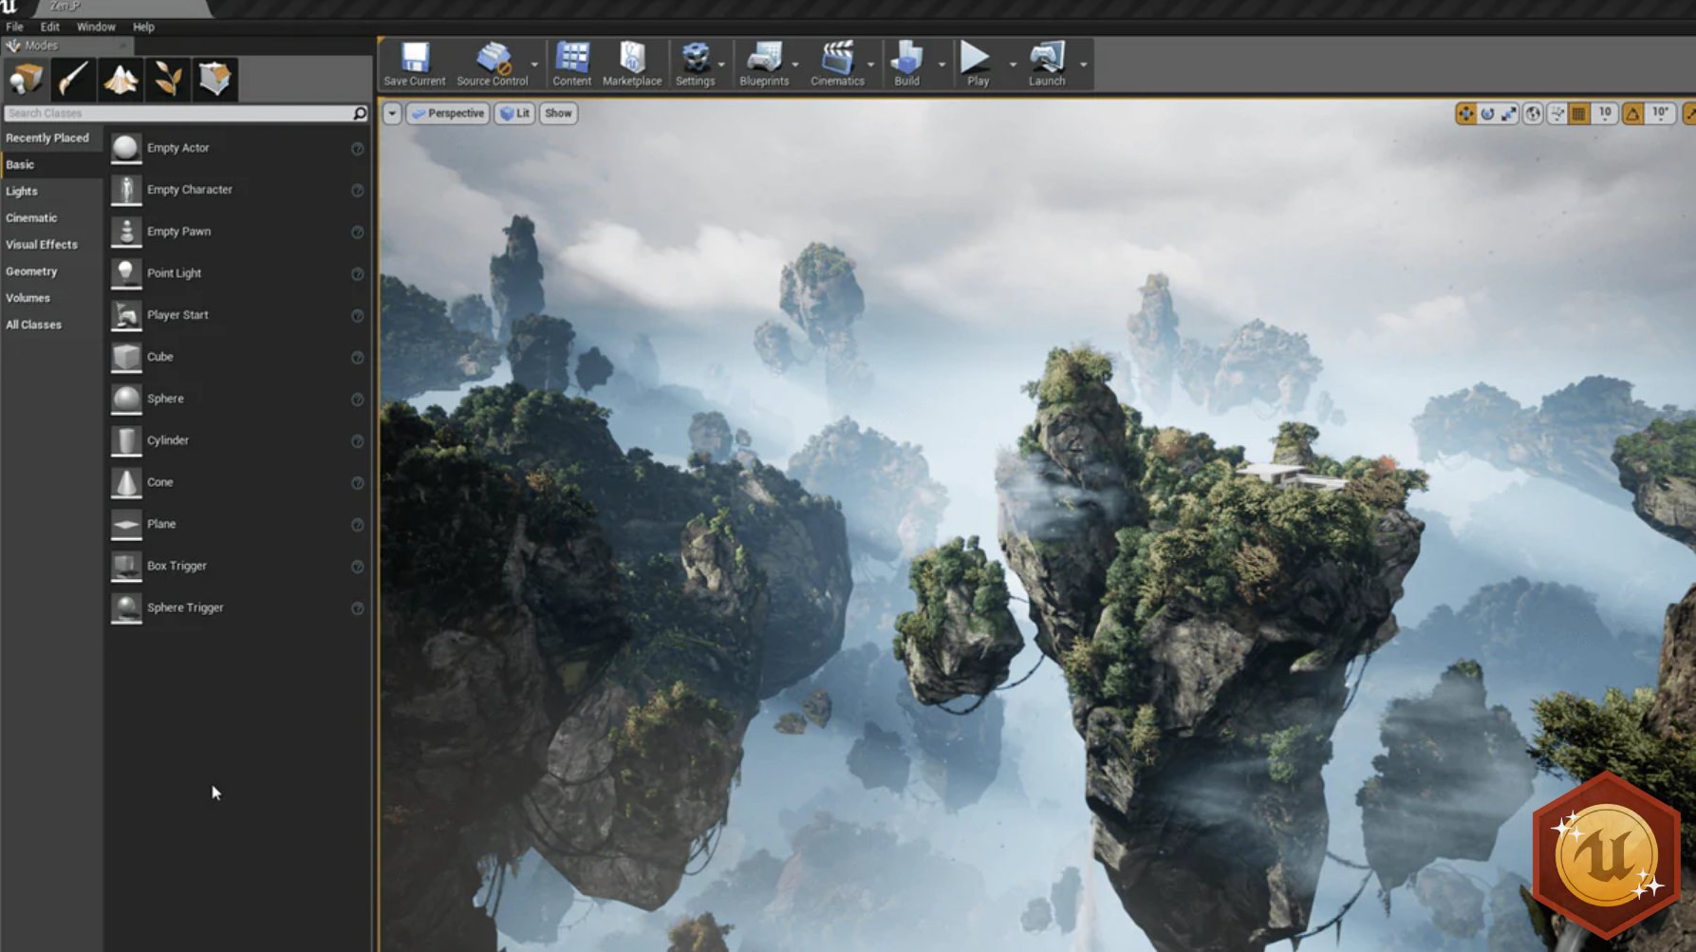Toggle surface snapping

(x=1556, y=113)
